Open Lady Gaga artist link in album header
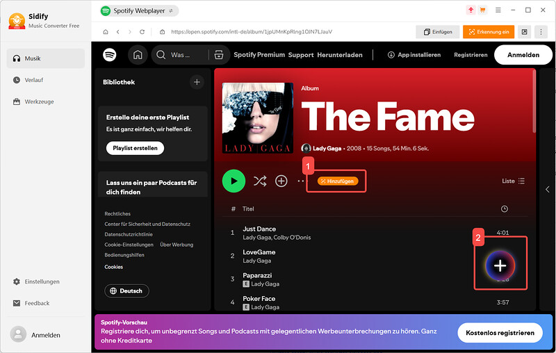556x353 pixels. point(327,149)
